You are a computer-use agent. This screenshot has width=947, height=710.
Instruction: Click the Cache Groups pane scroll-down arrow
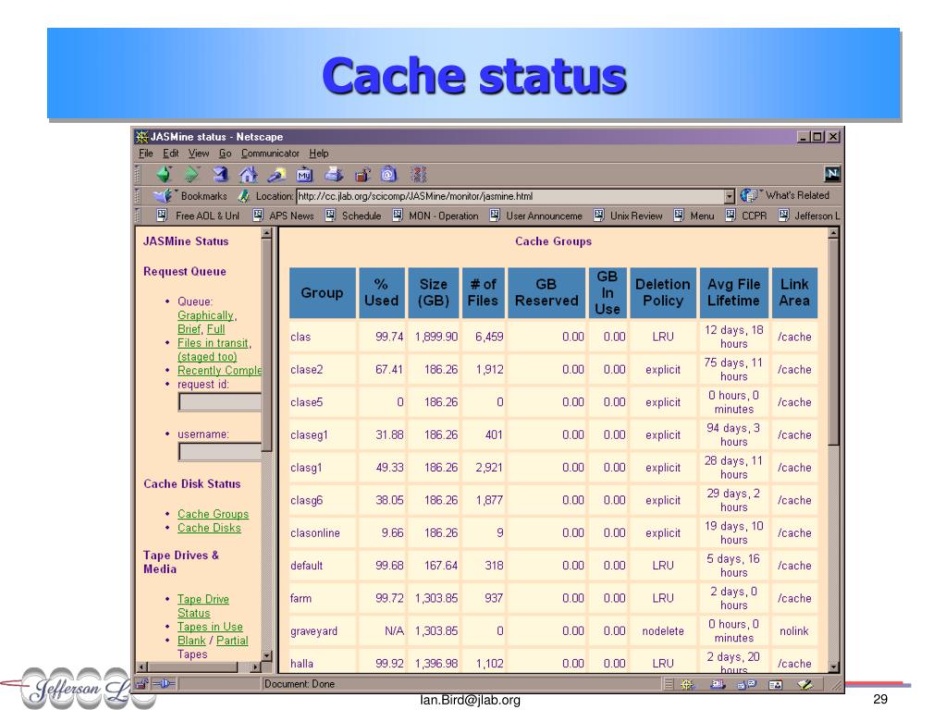(833, 667)
